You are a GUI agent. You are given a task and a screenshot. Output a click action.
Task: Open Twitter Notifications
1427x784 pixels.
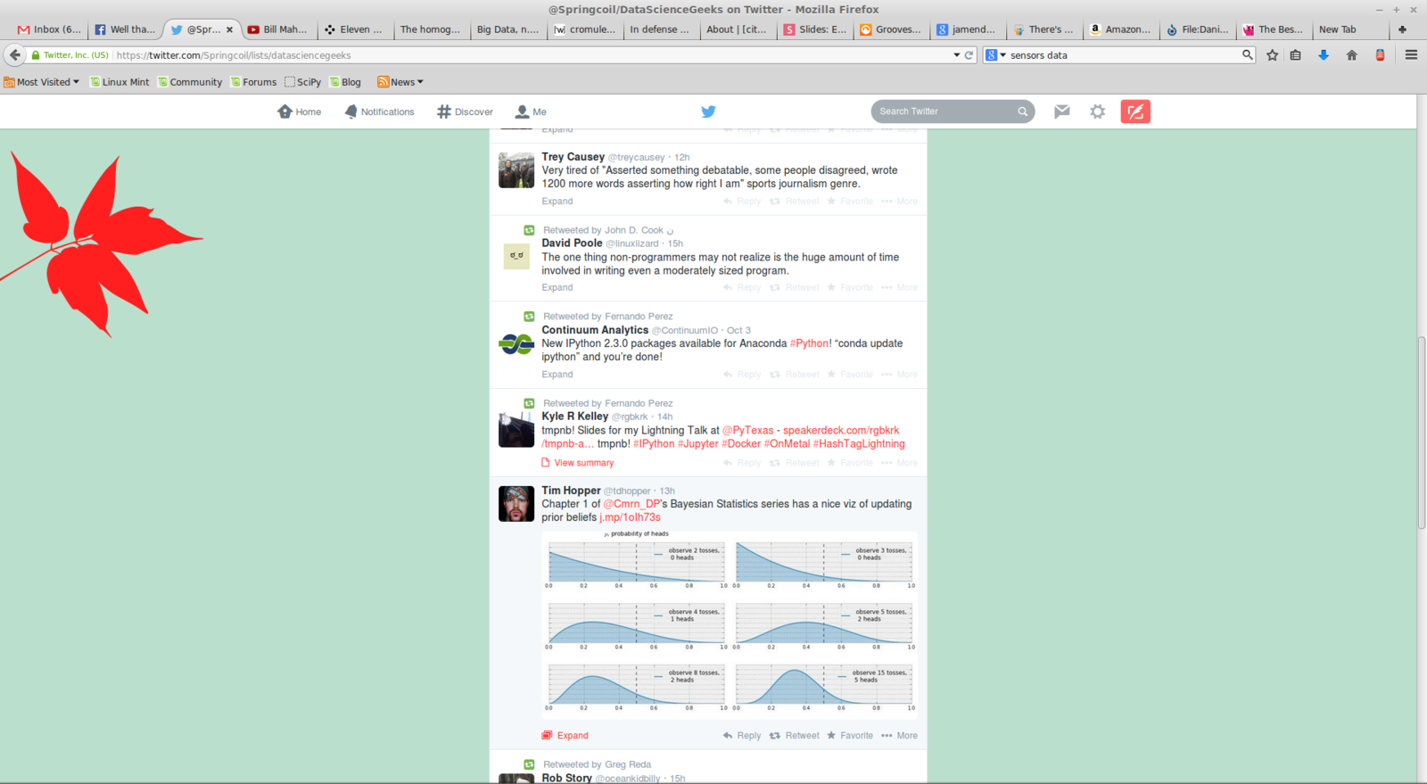379,111
